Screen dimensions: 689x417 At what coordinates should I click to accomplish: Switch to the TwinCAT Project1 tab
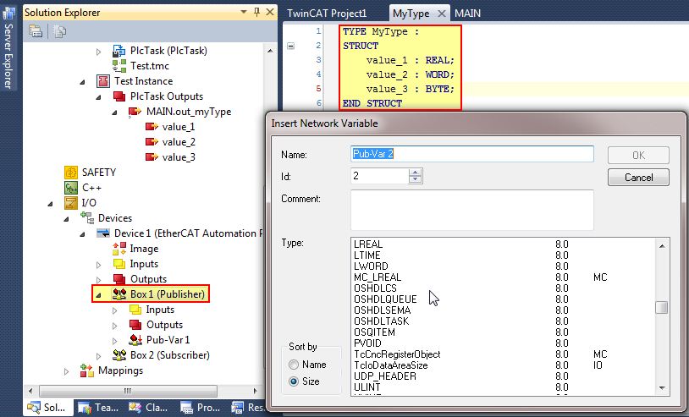tap(327, 14)
